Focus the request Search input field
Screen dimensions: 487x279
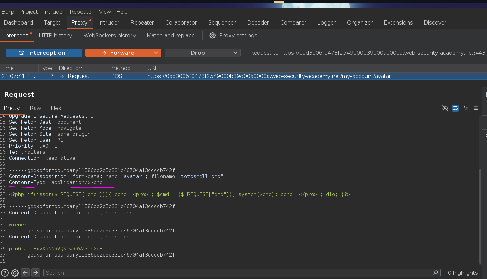[x=241, y=273]
